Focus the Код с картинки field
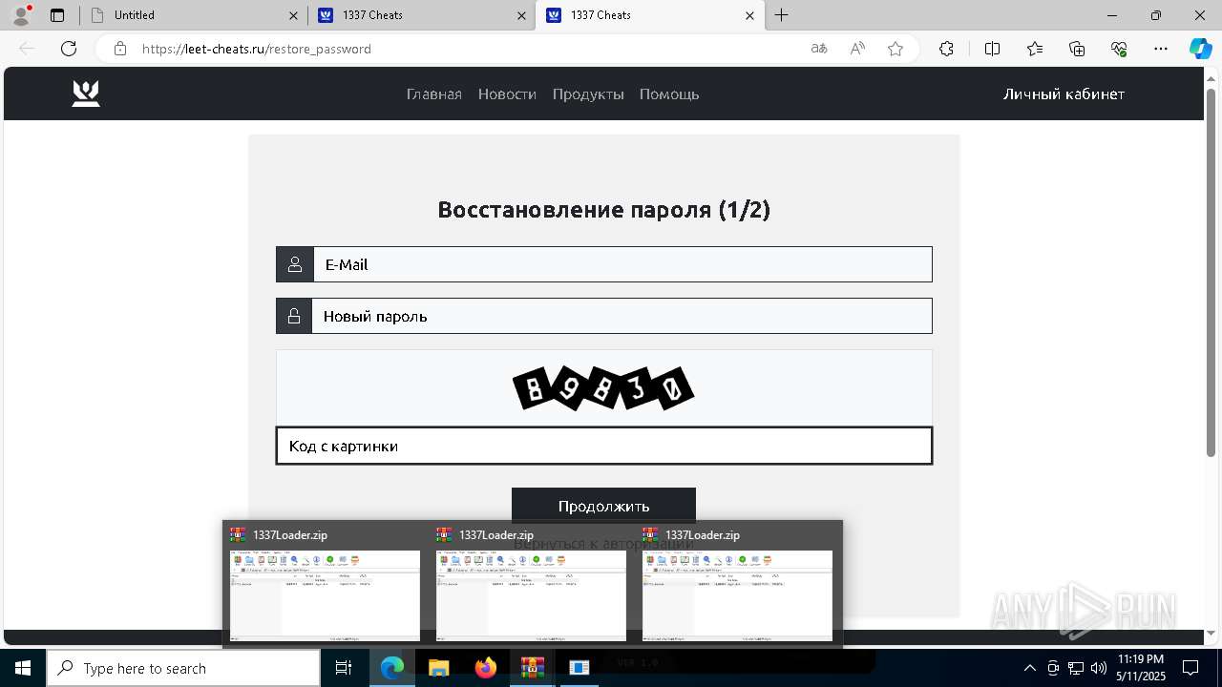Viewport: 1222px width, 687px height. pyautogui.click(x=604, y=446)
